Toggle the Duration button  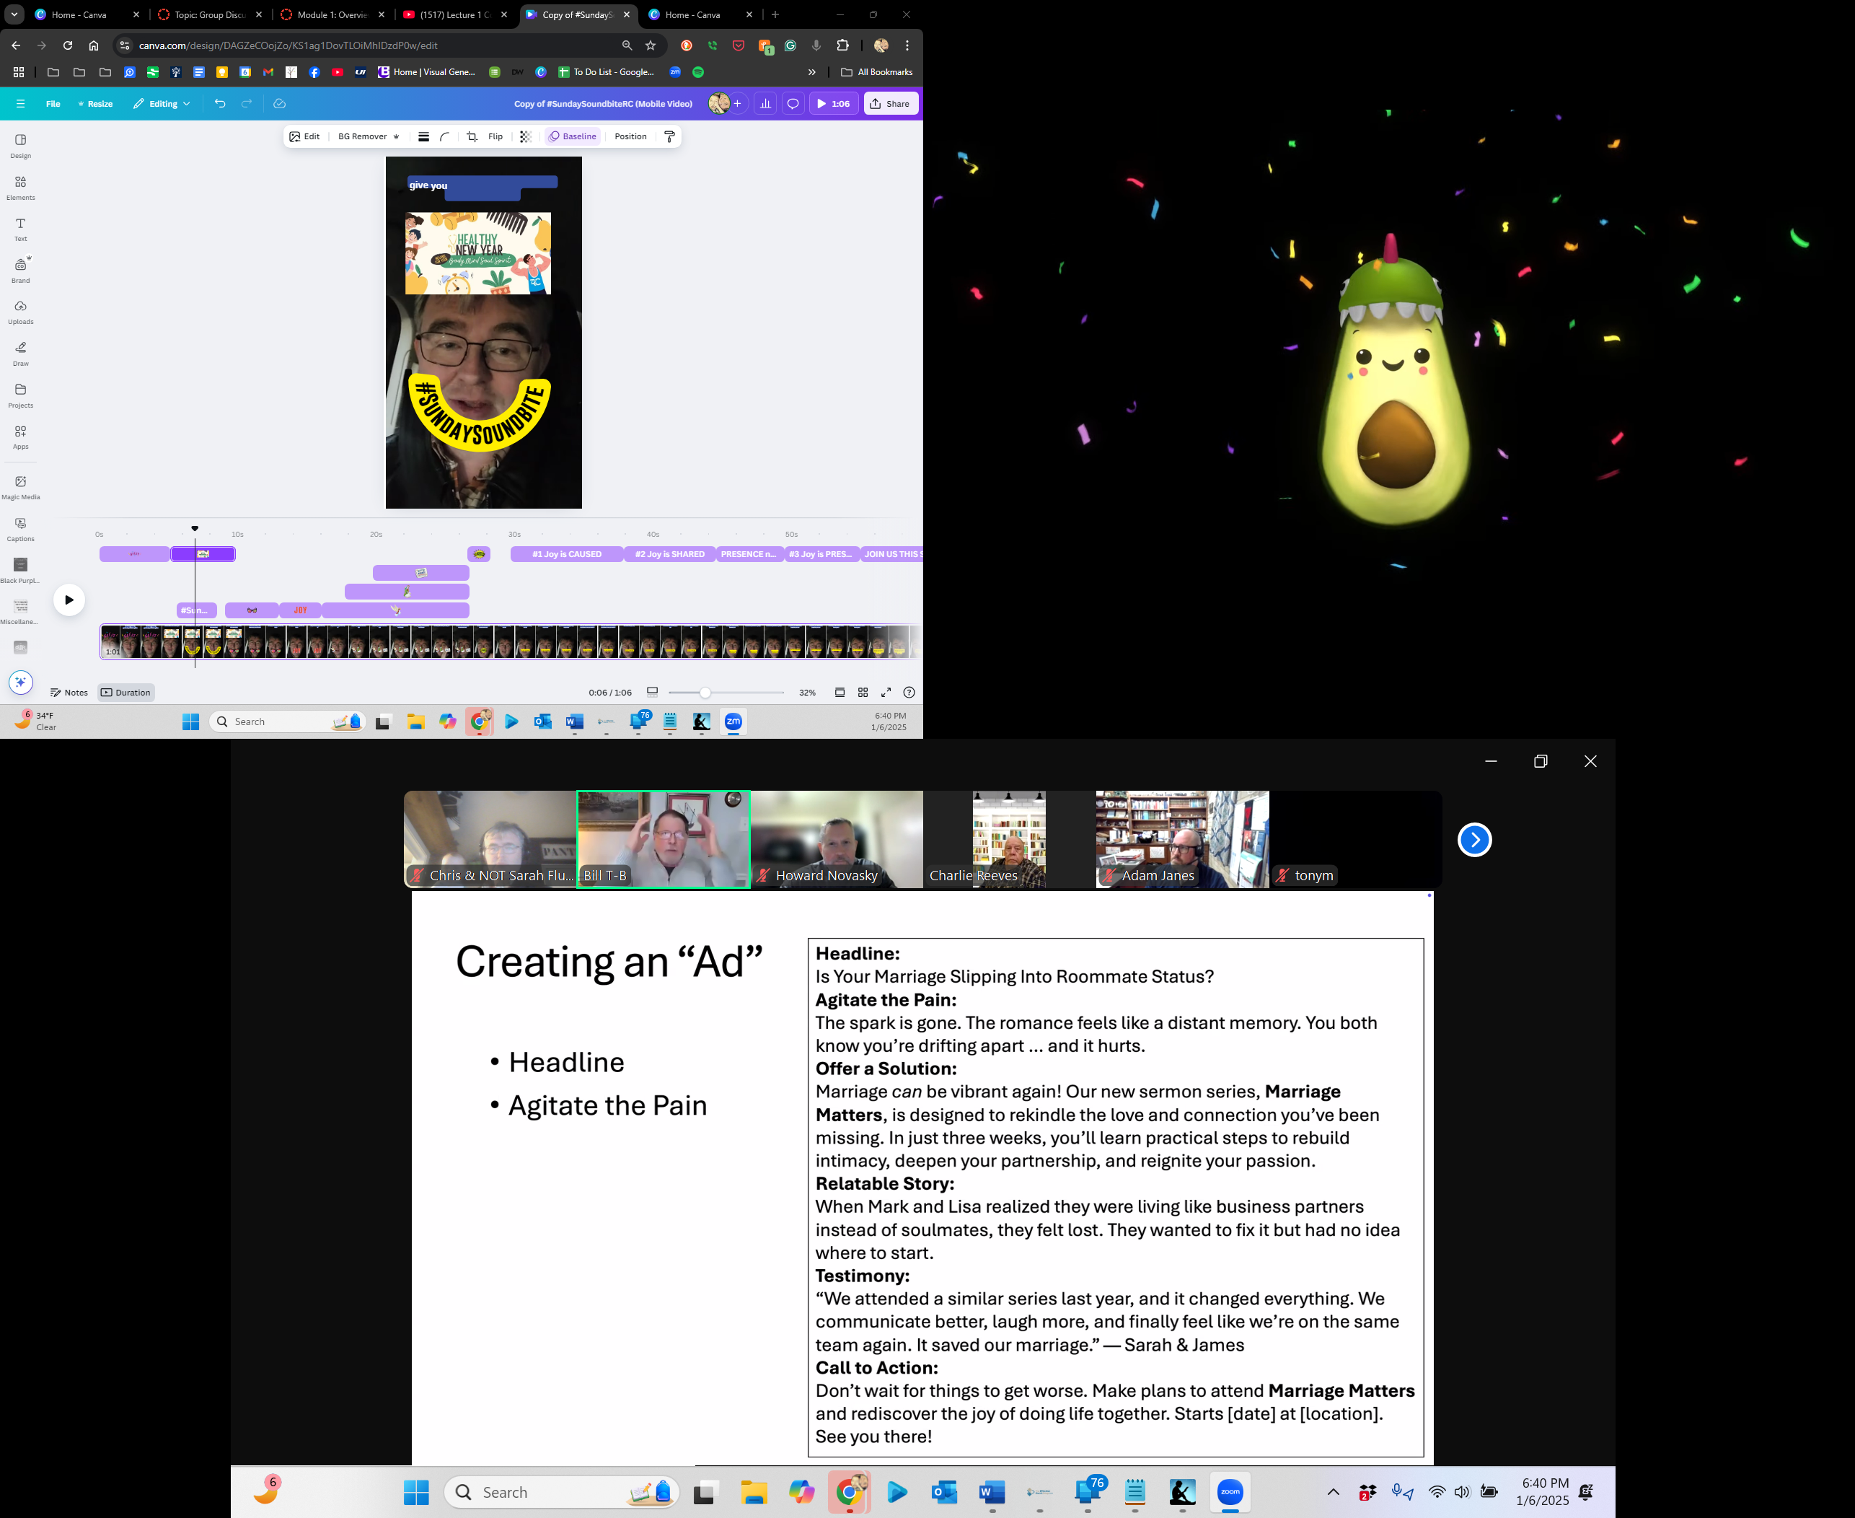pos(126,693)
